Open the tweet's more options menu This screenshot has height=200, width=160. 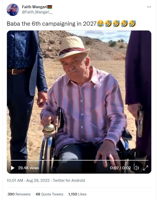click(149, 7)
